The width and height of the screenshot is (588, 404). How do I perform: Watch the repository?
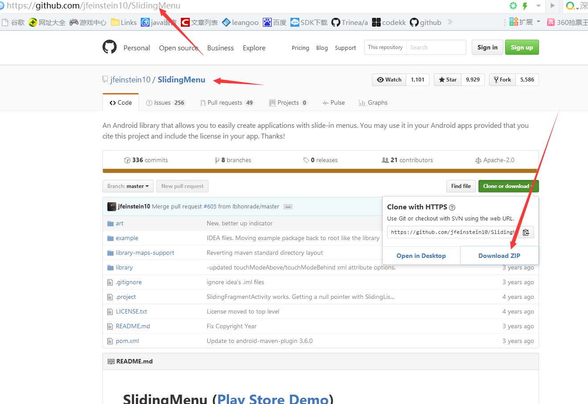389,80
